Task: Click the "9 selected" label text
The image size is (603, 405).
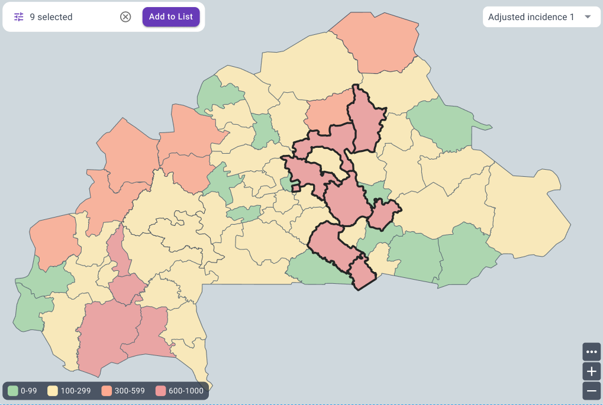Action: [x=51, y=17]
